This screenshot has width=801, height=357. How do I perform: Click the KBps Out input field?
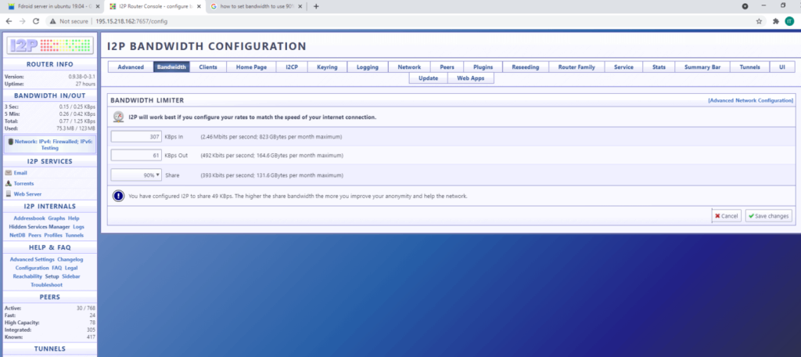136,155
